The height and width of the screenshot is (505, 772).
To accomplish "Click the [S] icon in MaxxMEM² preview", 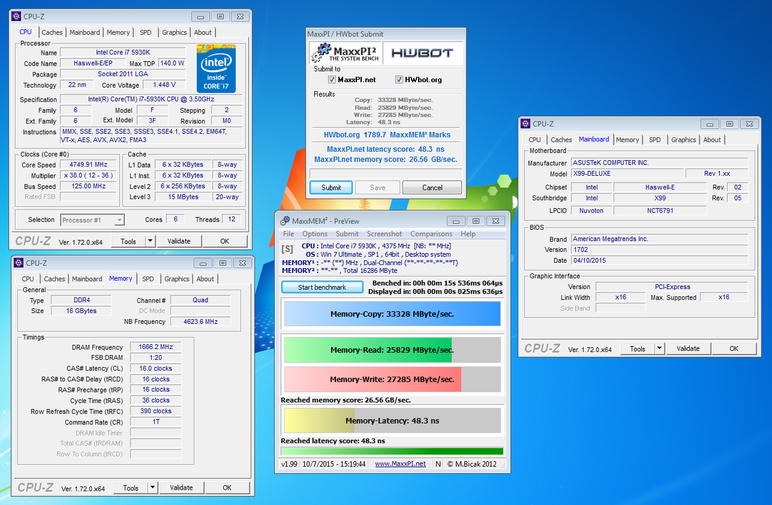I will click(x=287, y=248).
